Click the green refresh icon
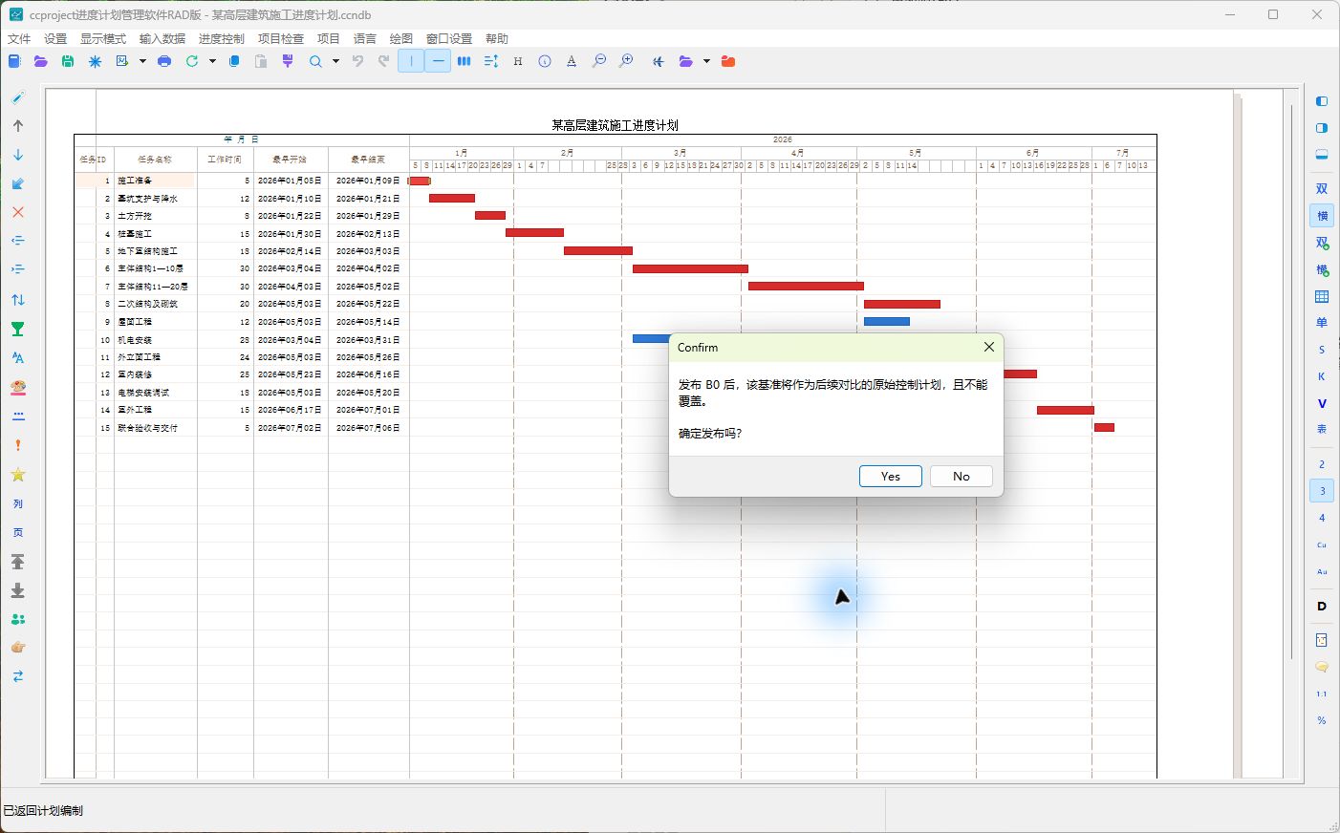This screenshot has height=833, width=1340. tap(192, 61)
